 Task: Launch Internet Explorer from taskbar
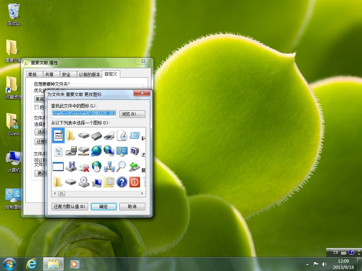point(31,264)
